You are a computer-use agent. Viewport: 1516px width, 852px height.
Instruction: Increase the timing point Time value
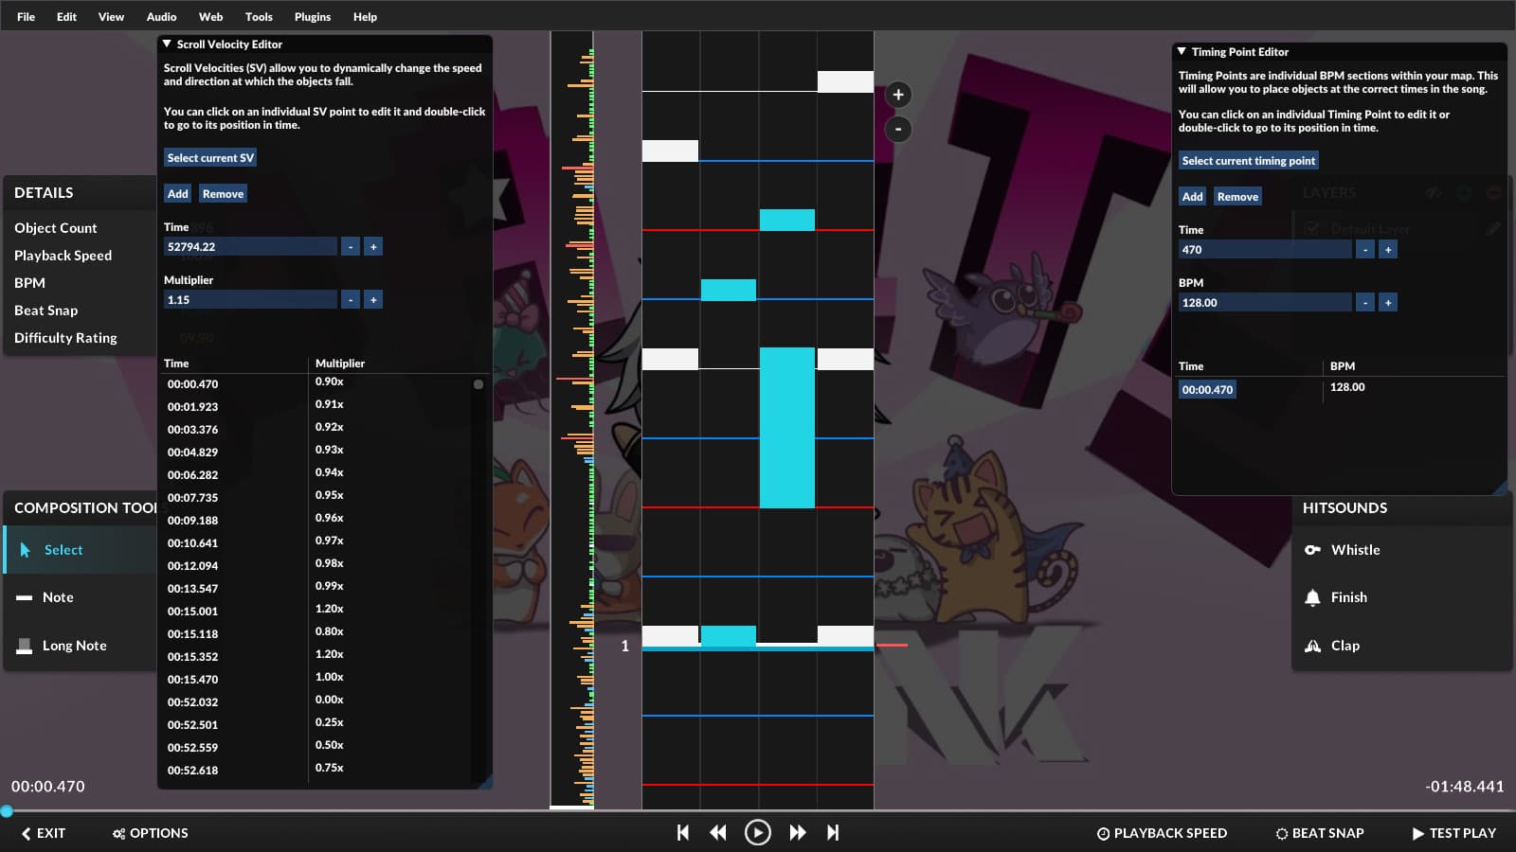point(1388,250)
